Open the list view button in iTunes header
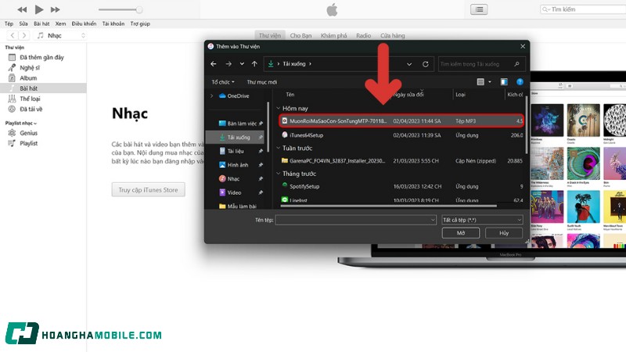This screenshot has height=352, width=626. coord(479,9)
